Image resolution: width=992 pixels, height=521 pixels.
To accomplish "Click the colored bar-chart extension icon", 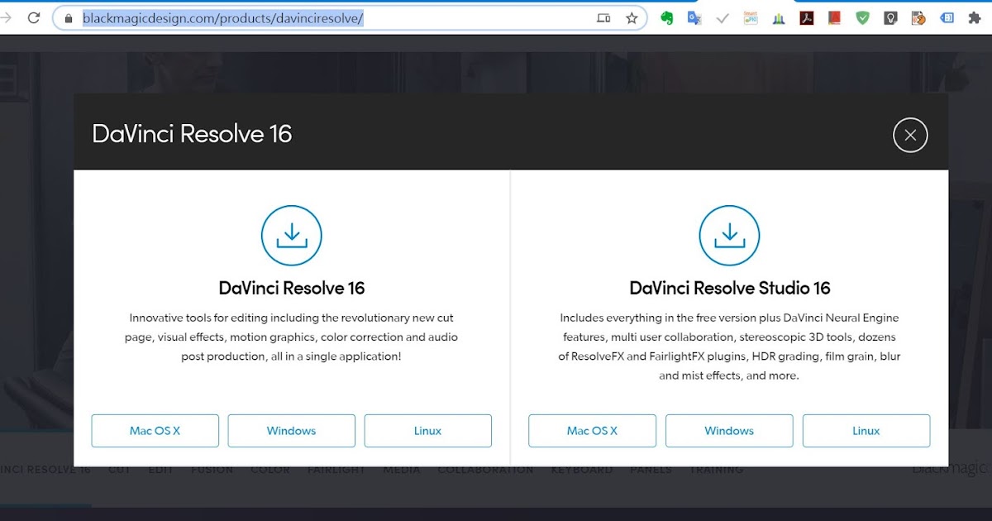I will click(779, 17).
